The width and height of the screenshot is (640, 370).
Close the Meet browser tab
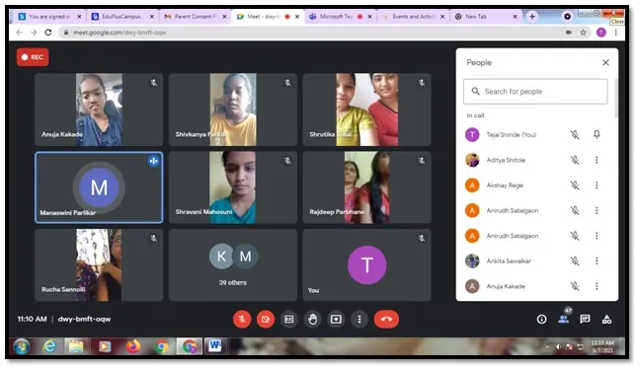coord(297,17)
